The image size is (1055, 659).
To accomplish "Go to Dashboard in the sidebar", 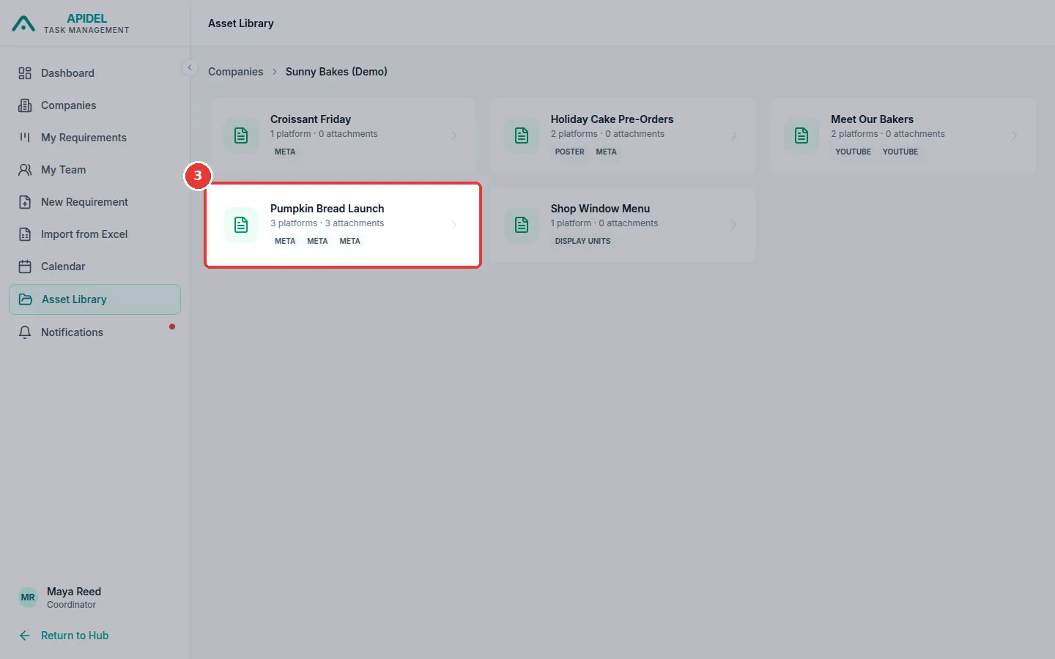I will 95,73.
